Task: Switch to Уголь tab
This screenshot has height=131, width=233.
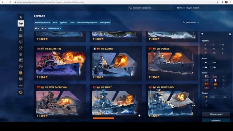Action: [x=55, y=23]
